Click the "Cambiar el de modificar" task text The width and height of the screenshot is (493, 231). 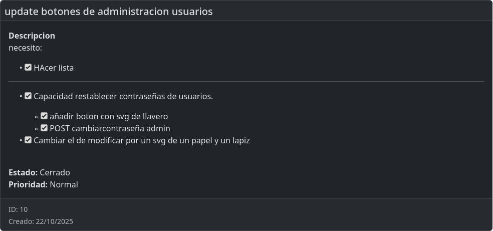click(142, 140)
